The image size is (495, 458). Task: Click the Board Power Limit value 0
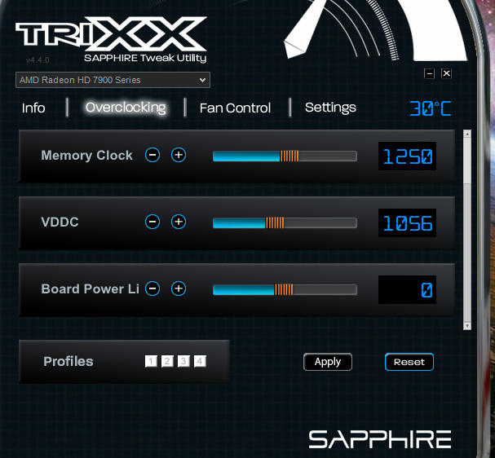tap(407, 290)
